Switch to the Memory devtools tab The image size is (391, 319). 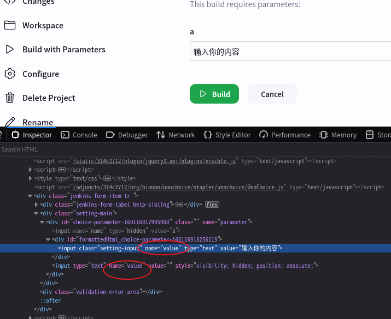(x=337, y=135)
